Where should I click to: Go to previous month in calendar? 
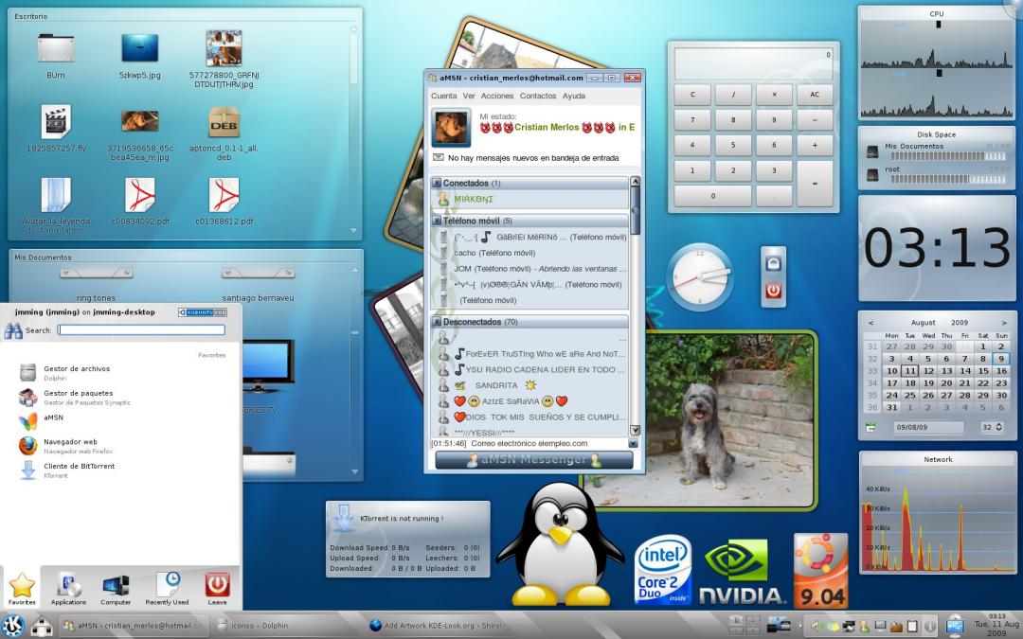(x=870, y=323)
